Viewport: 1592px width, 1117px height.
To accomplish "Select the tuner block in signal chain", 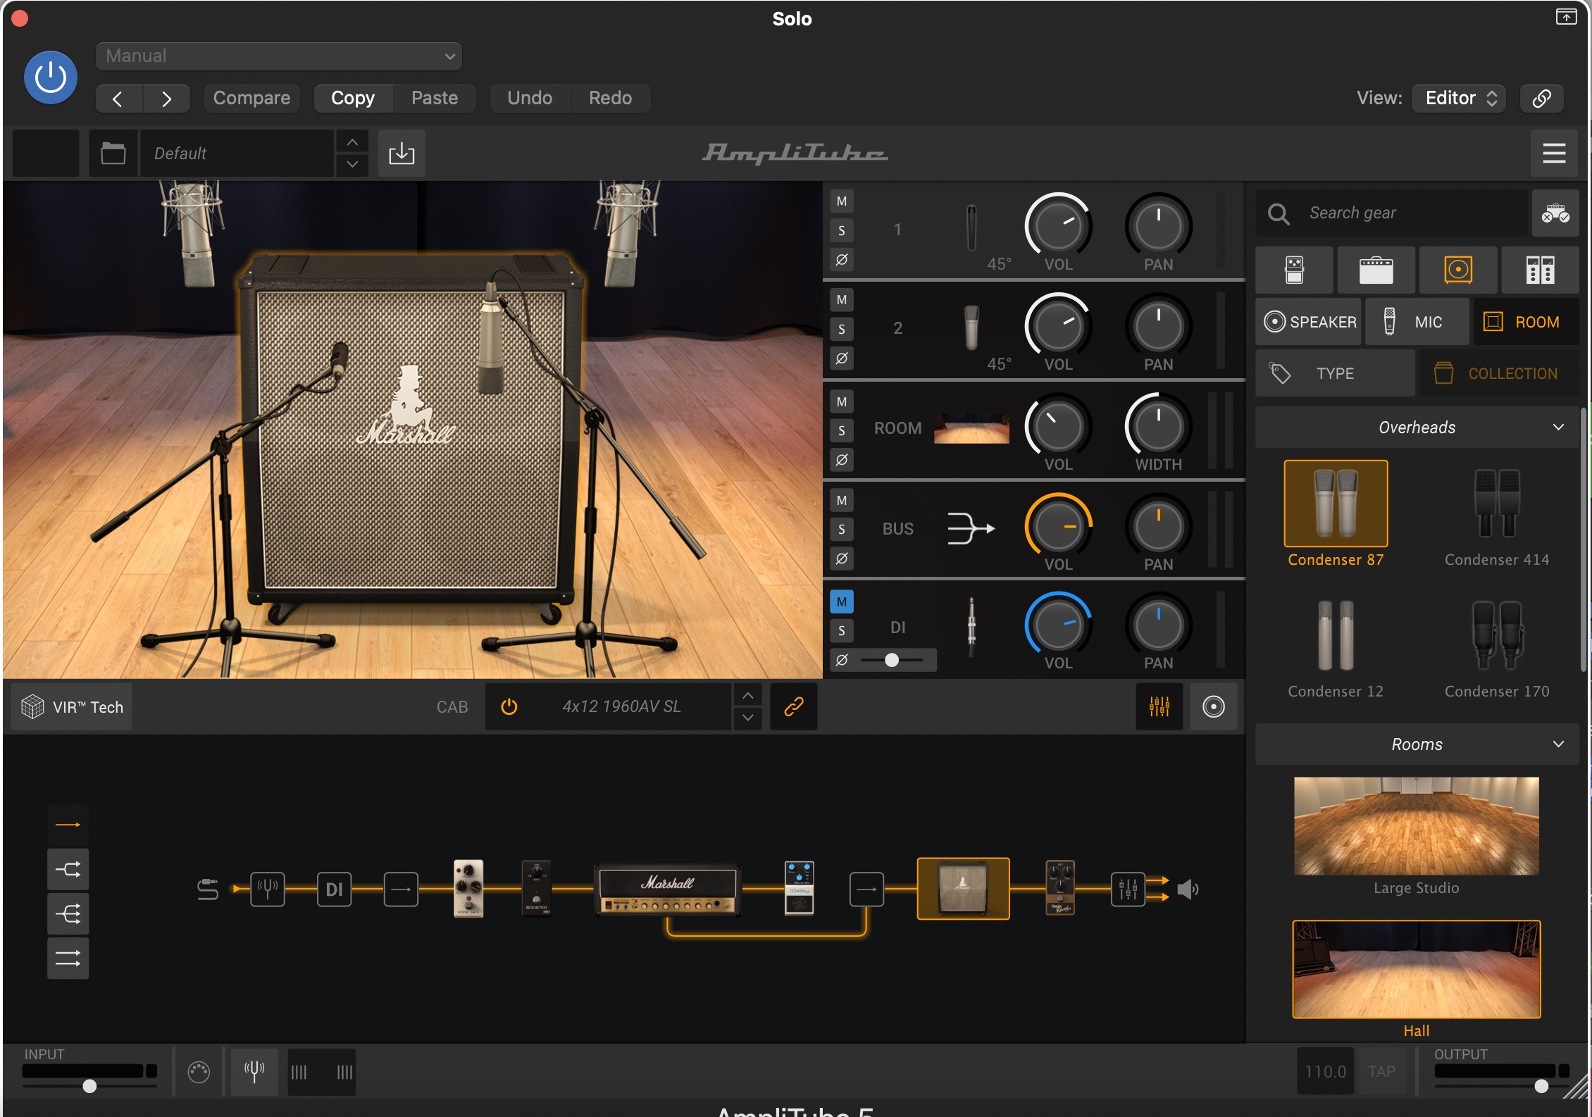I will [268, 889].
